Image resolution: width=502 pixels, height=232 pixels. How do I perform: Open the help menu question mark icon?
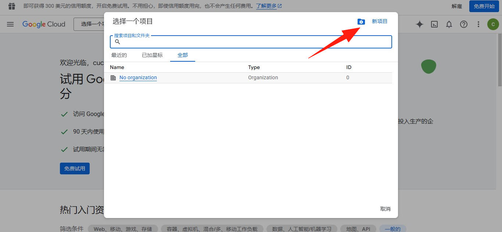464,24
